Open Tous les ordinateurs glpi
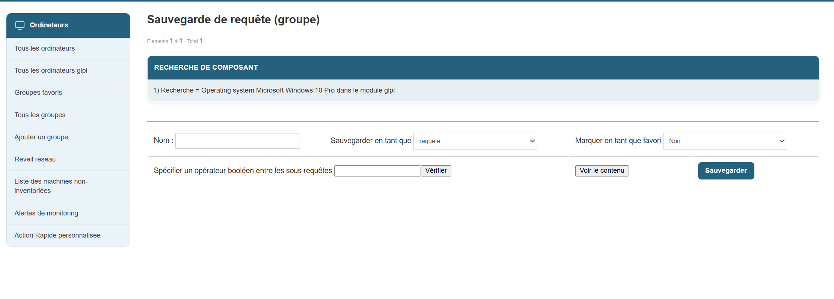The image size is (834, 299). click(x=51, y=70)
